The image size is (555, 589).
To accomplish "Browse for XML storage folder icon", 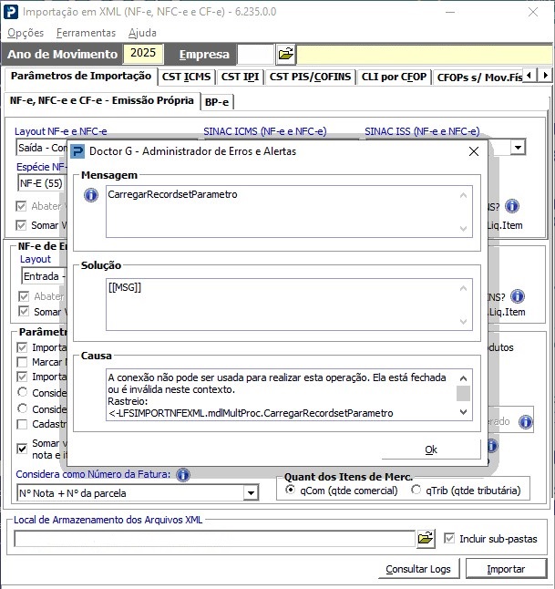I will tap(426, 539).
